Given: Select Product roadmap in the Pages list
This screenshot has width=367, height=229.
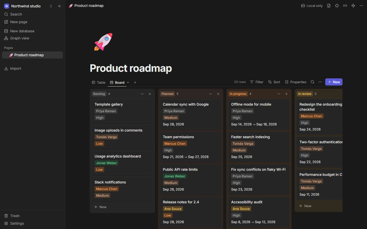Looking at the screenshot, I should [33, 55].
